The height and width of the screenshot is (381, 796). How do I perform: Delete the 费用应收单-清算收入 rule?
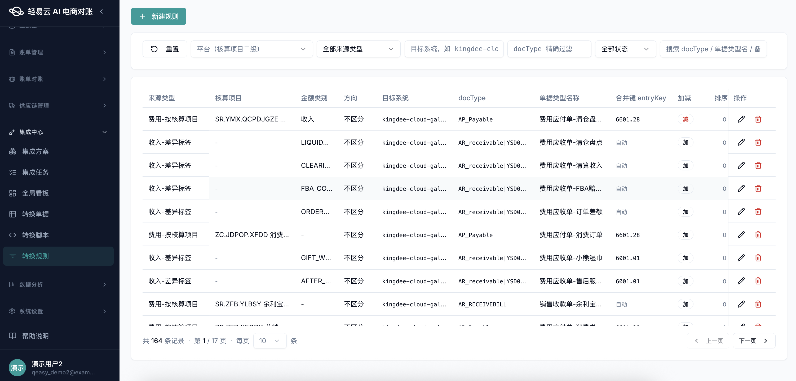tap(758, 165)
